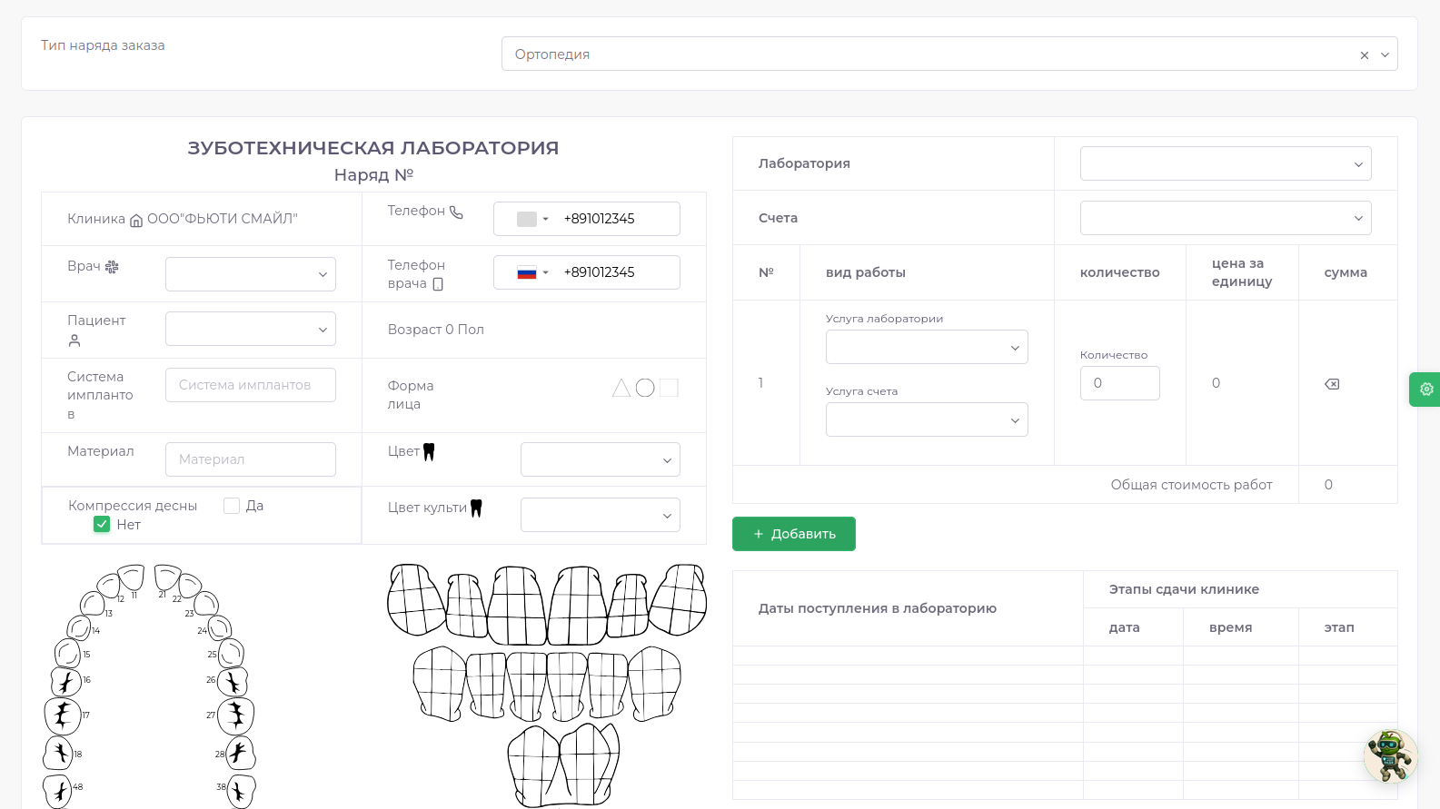This screenshot has height=809, width=1440.
Task: Click tooth number 17 on dental chart
Action: [63, 715]
